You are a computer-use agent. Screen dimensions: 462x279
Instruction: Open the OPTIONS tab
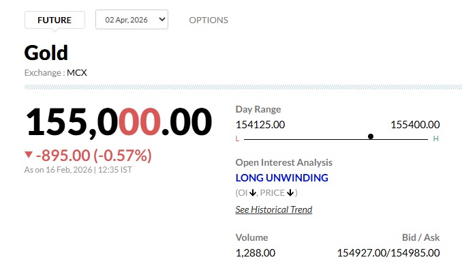pyautogui.click(x=209, y=20)
